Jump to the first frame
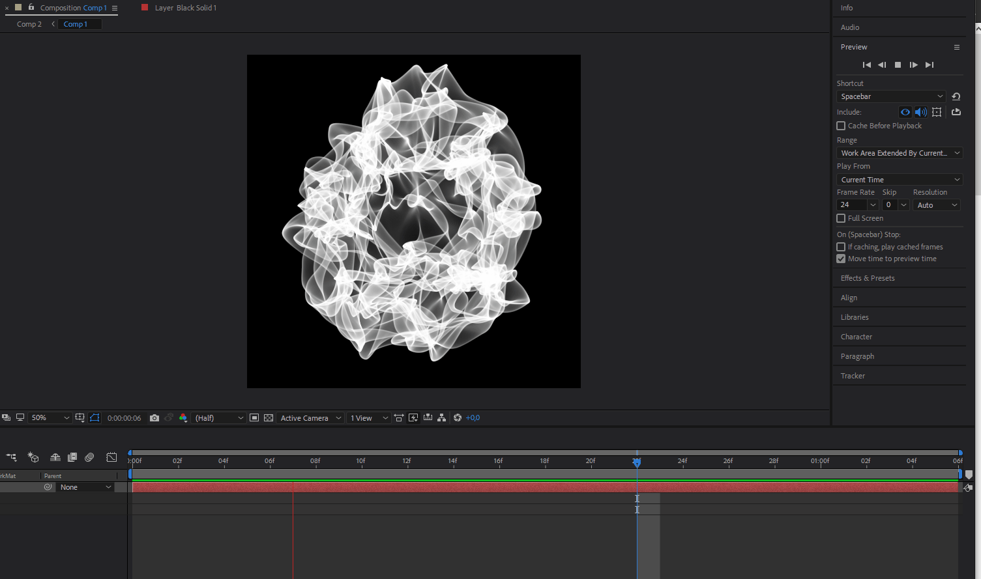This screenshot has height=579, width=981. pos(866,64)
